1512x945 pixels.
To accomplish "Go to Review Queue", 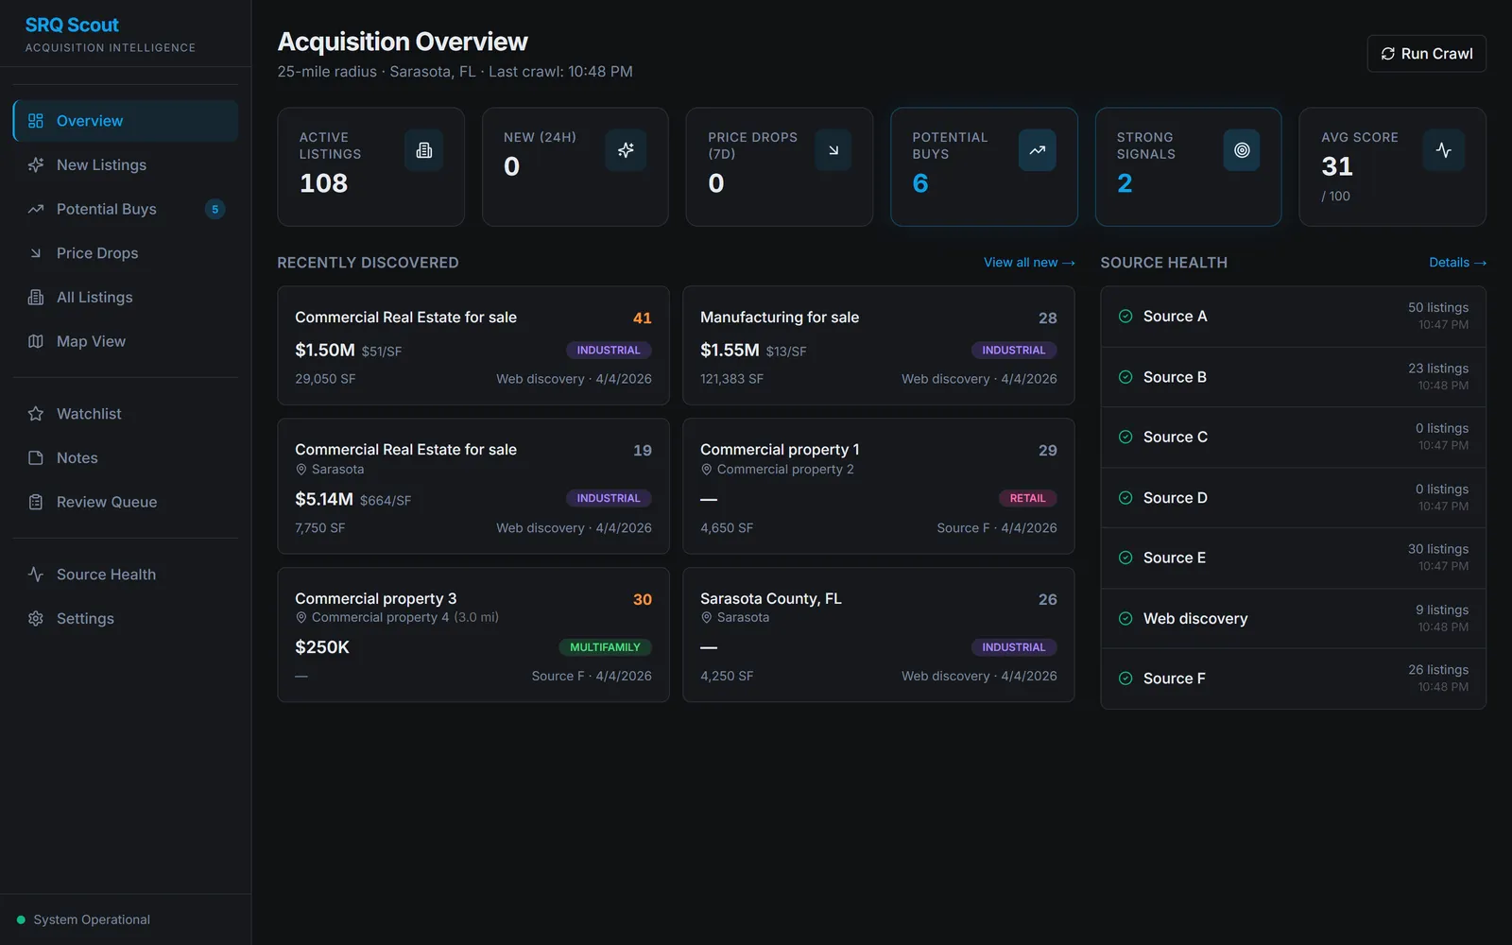I will [x=126, y=502].
